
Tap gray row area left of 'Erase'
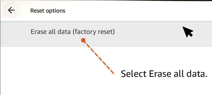click(x=15, y=34)
